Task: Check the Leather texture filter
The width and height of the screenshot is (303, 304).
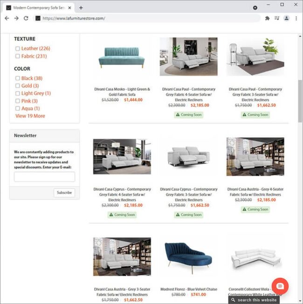Action: pos(17,48)
